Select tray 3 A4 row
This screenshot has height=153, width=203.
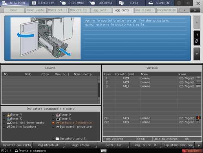(x=152, y=86)
